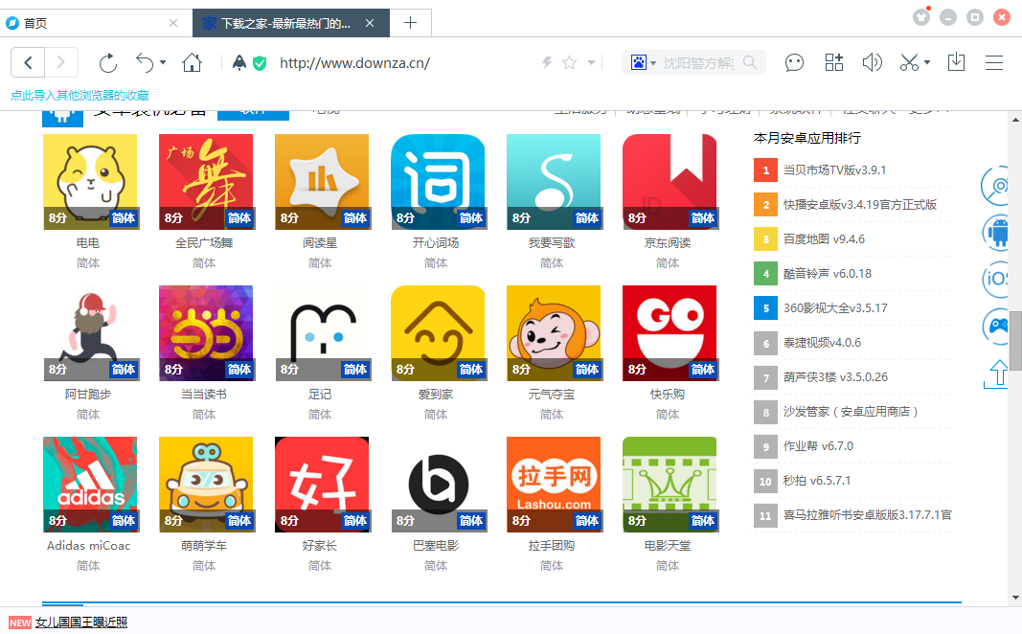The image size is (1022, 634).
Task: Open the scissors tool dropdown arrow
Action: coord(927,61)
